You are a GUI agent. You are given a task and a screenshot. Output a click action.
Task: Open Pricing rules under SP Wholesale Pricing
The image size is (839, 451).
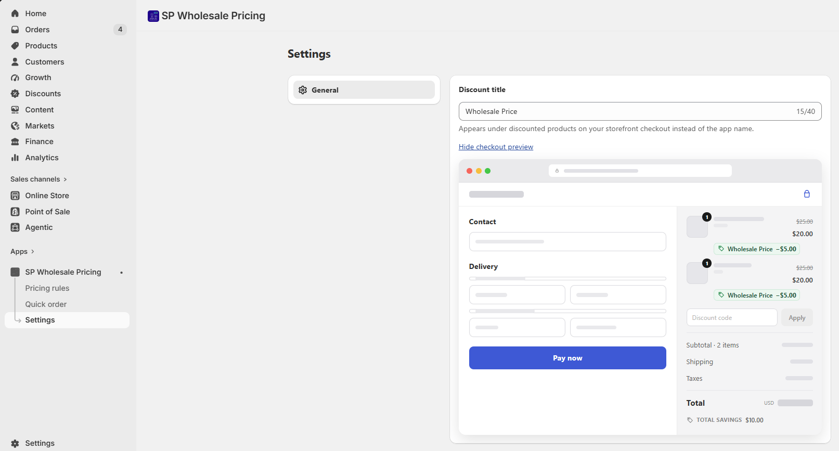coord(67,288)
